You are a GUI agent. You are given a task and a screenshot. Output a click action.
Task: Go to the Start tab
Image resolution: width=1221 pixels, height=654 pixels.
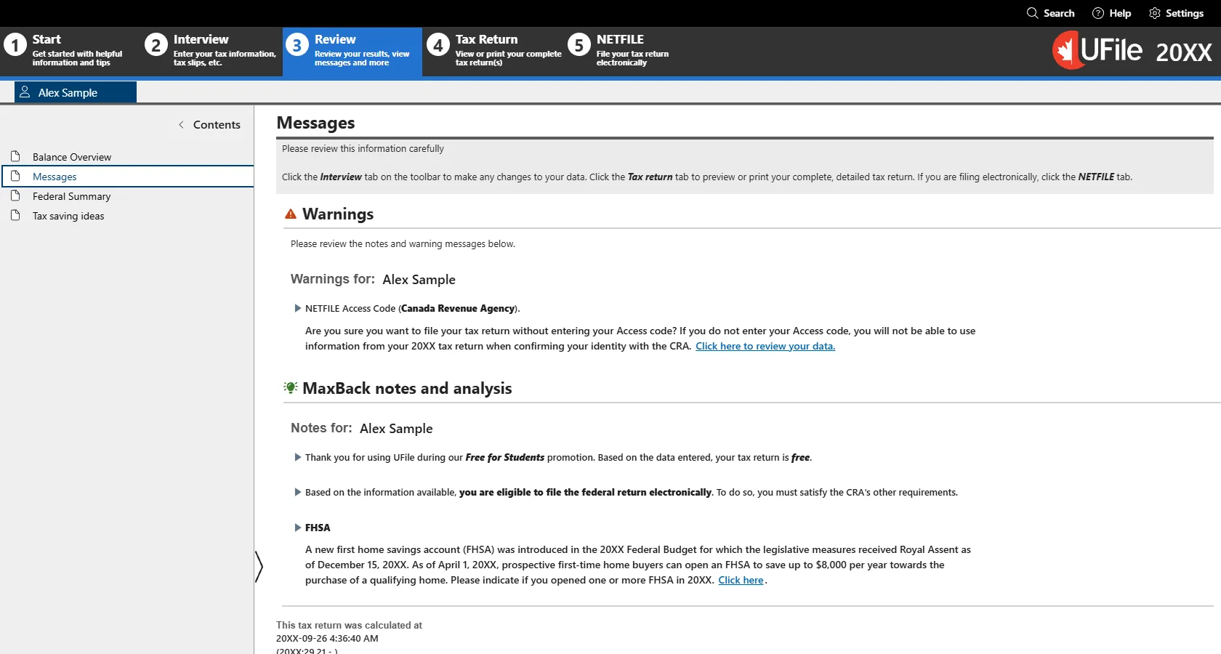point(70,51)
